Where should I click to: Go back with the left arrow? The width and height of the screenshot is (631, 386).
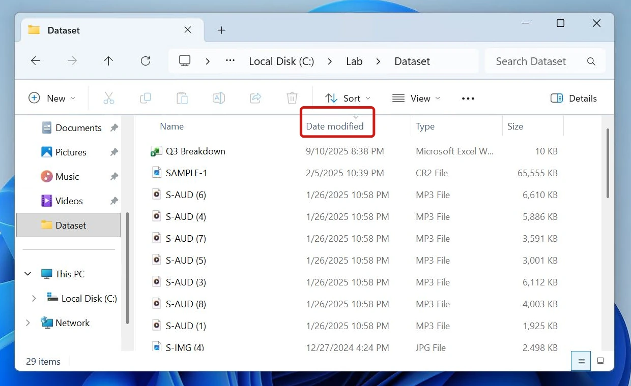[36, 61]
